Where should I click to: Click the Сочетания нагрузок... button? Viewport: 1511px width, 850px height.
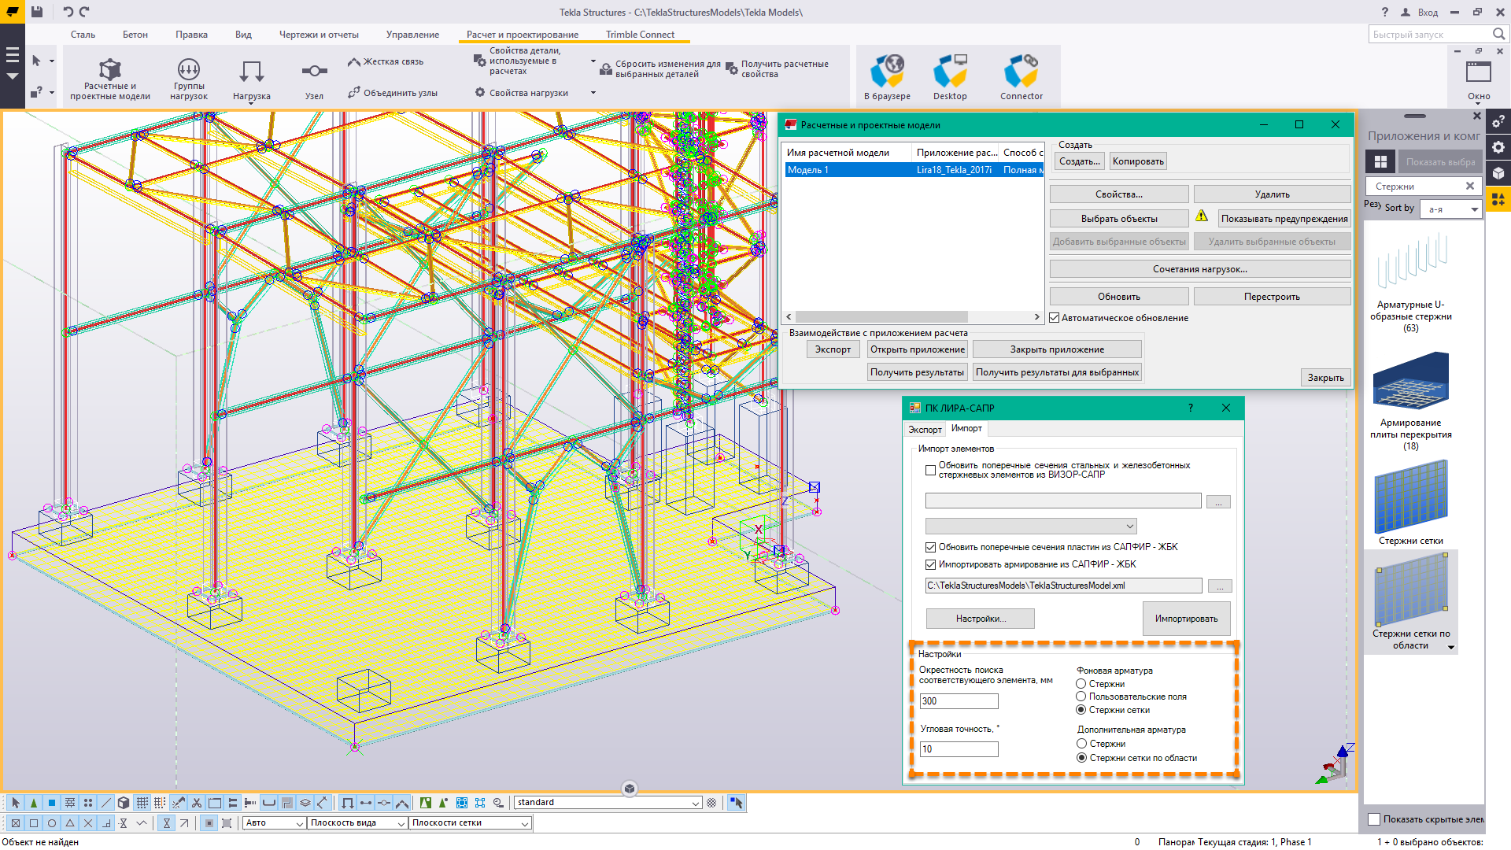click(x=1199, y=269)
